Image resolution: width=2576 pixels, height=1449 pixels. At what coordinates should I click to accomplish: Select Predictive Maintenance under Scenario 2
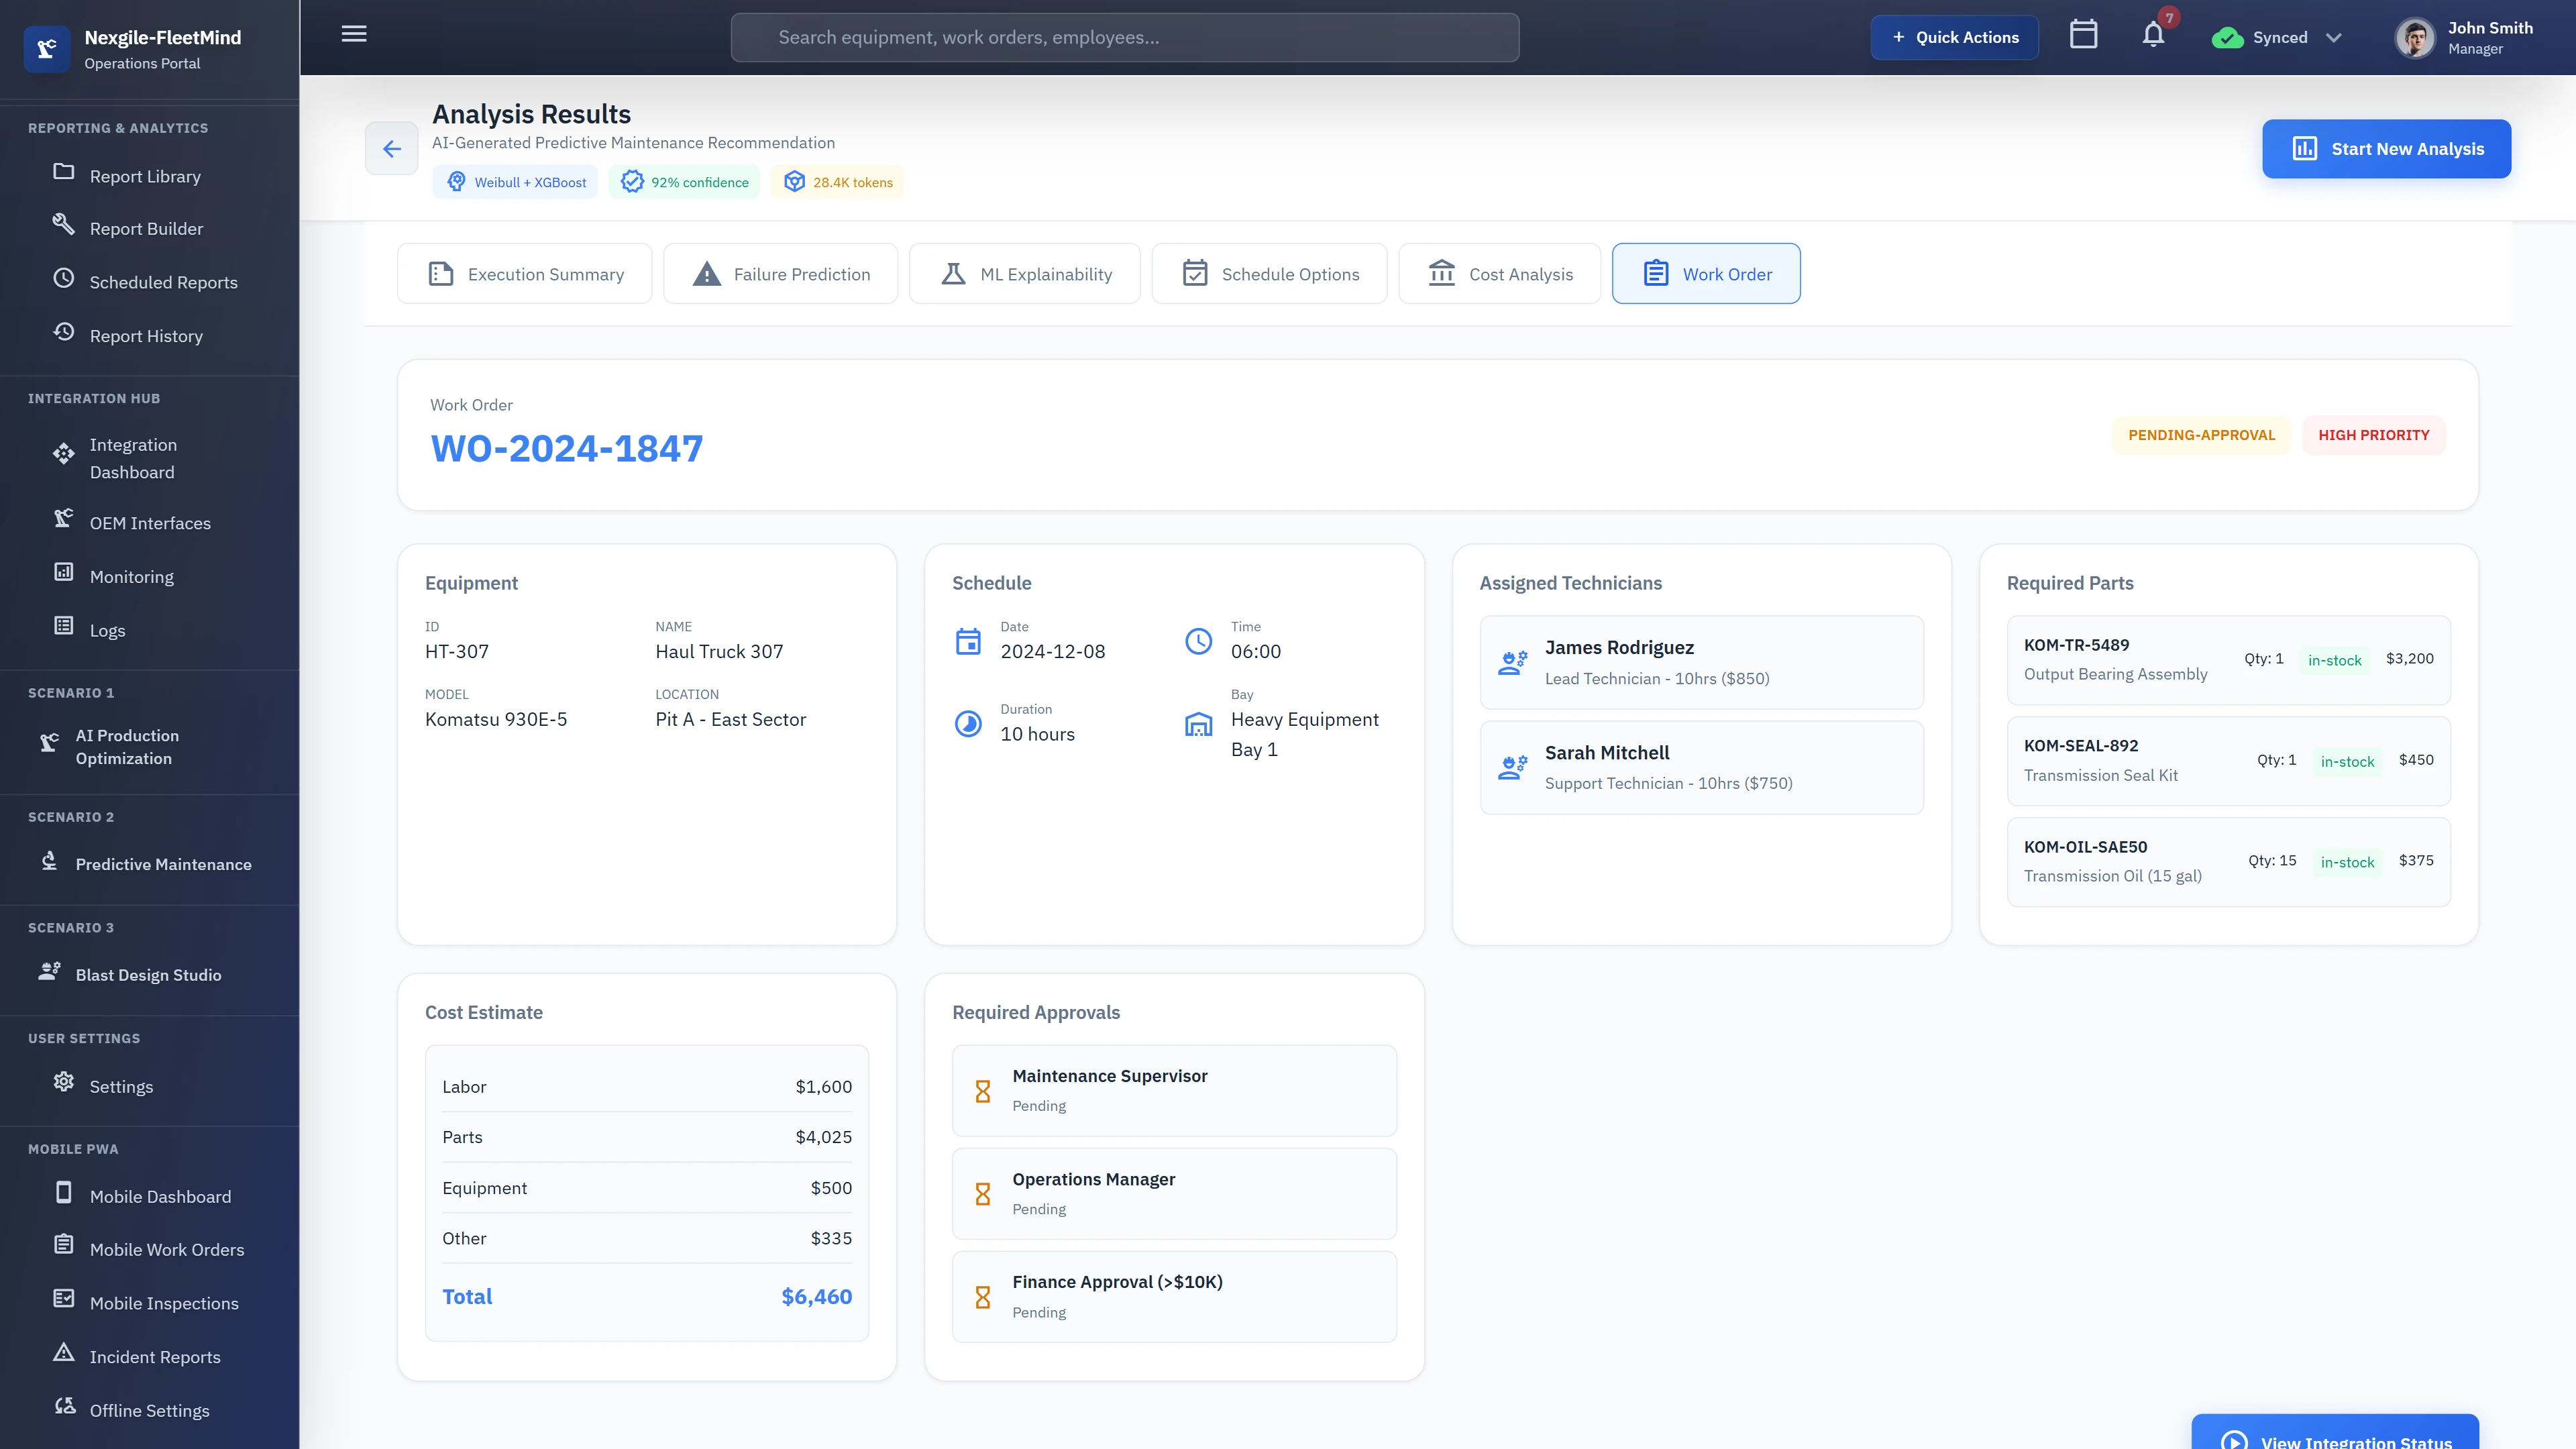pos(164,864)
